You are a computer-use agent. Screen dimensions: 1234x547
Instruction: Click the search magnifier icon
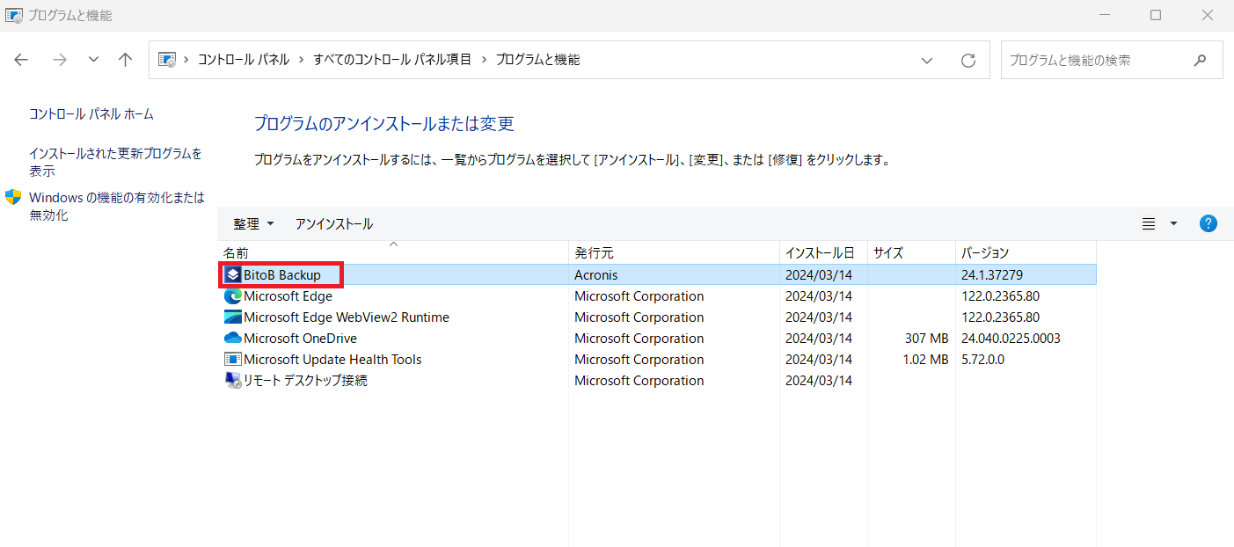point(1200,61)
